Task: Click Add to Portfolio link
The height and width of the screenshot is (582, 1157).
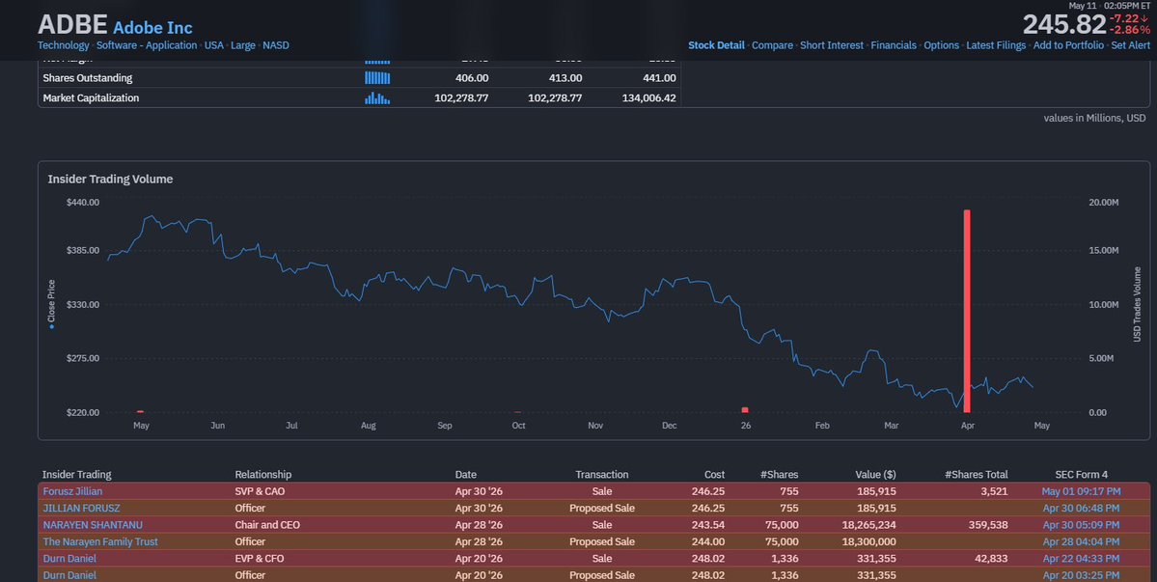Action: pos(1068,45)
